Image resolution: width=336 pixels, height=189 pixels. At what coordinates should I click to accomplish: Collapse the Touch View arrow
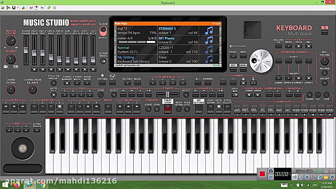(x=231, y=46)
